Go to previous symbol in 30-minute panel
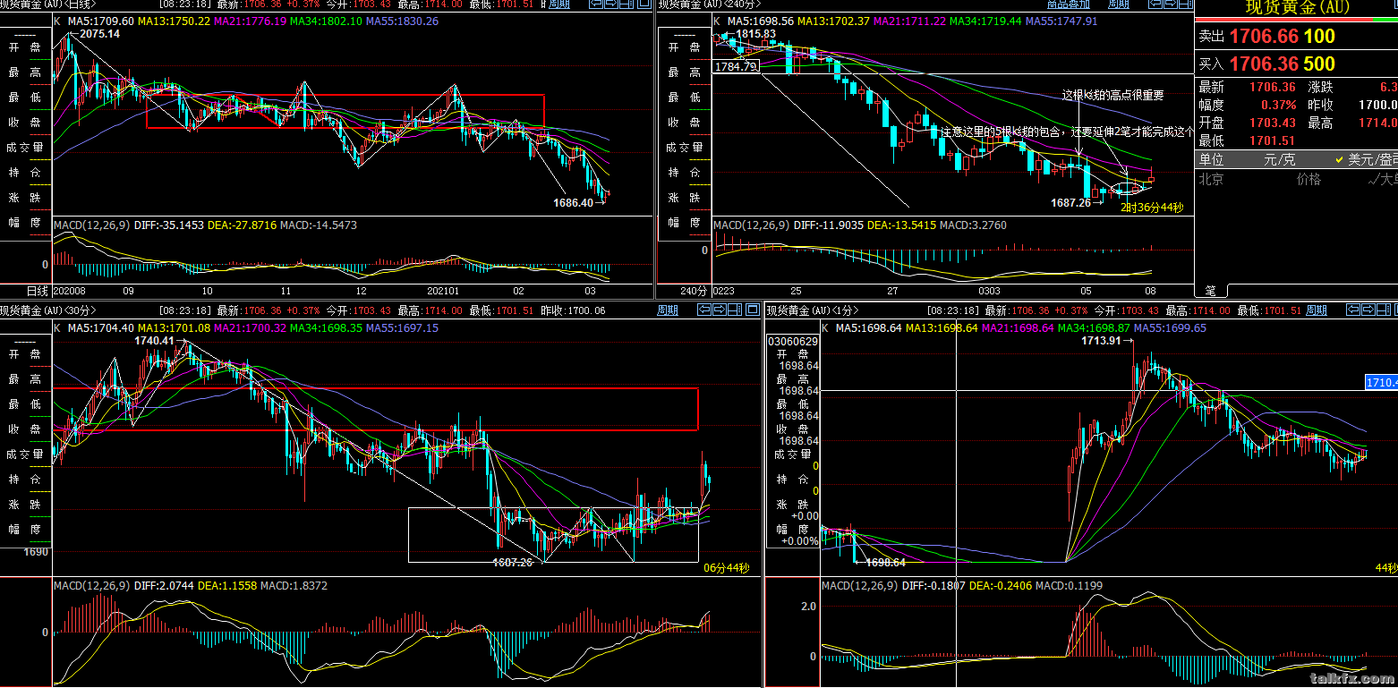 704,310
